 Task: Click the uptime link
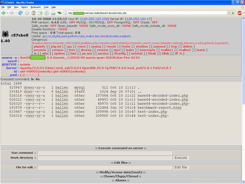59,53
